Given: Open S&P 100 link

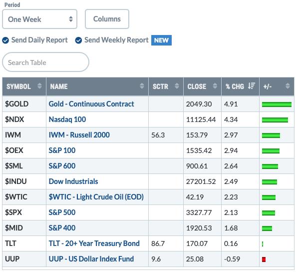Looking at the screenshot, I should point(62,150).
